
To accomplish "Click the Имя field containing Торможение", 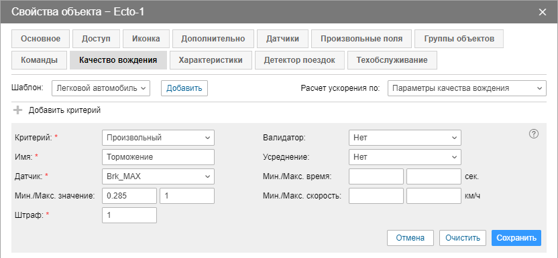I will click(x=158, y=157).
